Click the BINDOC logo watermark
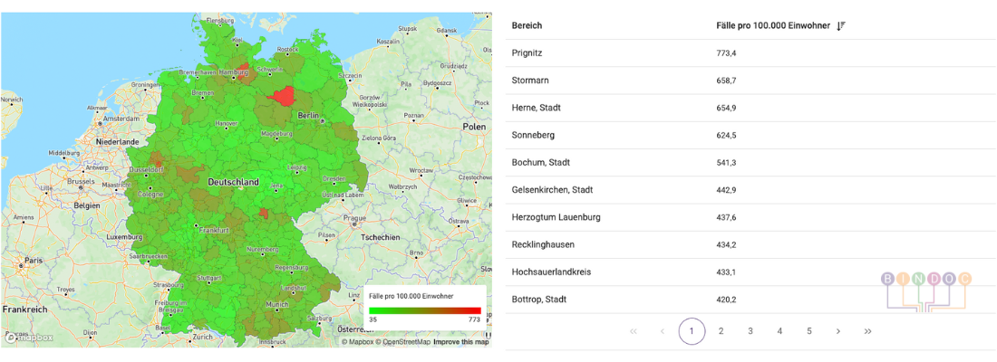The image size is (997, 362). (x=925, y=290)
